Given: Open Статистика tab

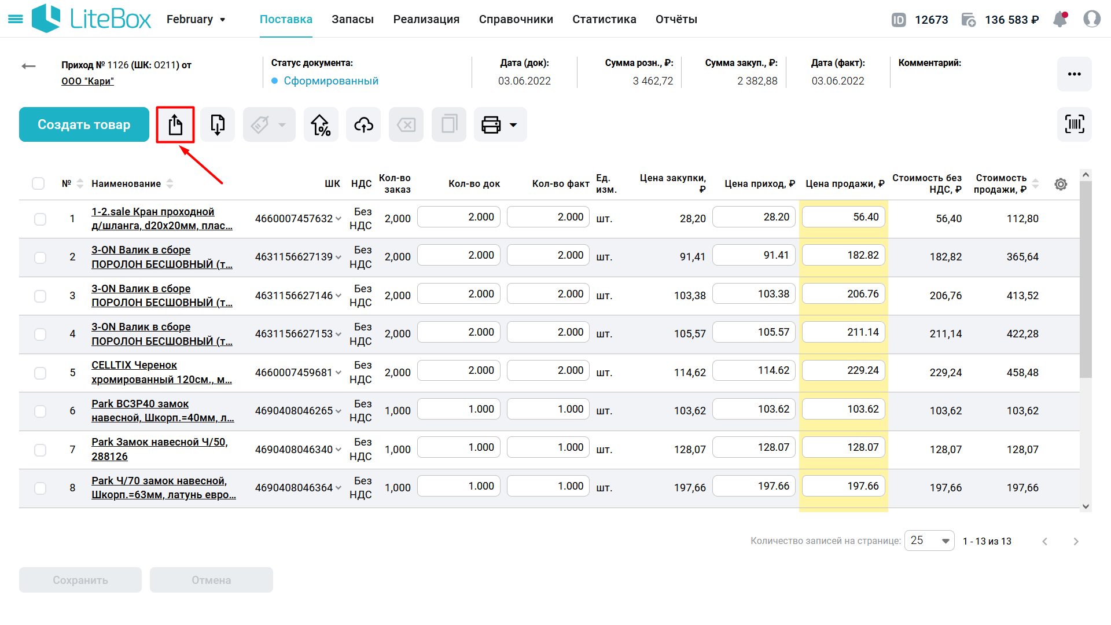Looking at the screenshot, I should (x=604, y=19).
